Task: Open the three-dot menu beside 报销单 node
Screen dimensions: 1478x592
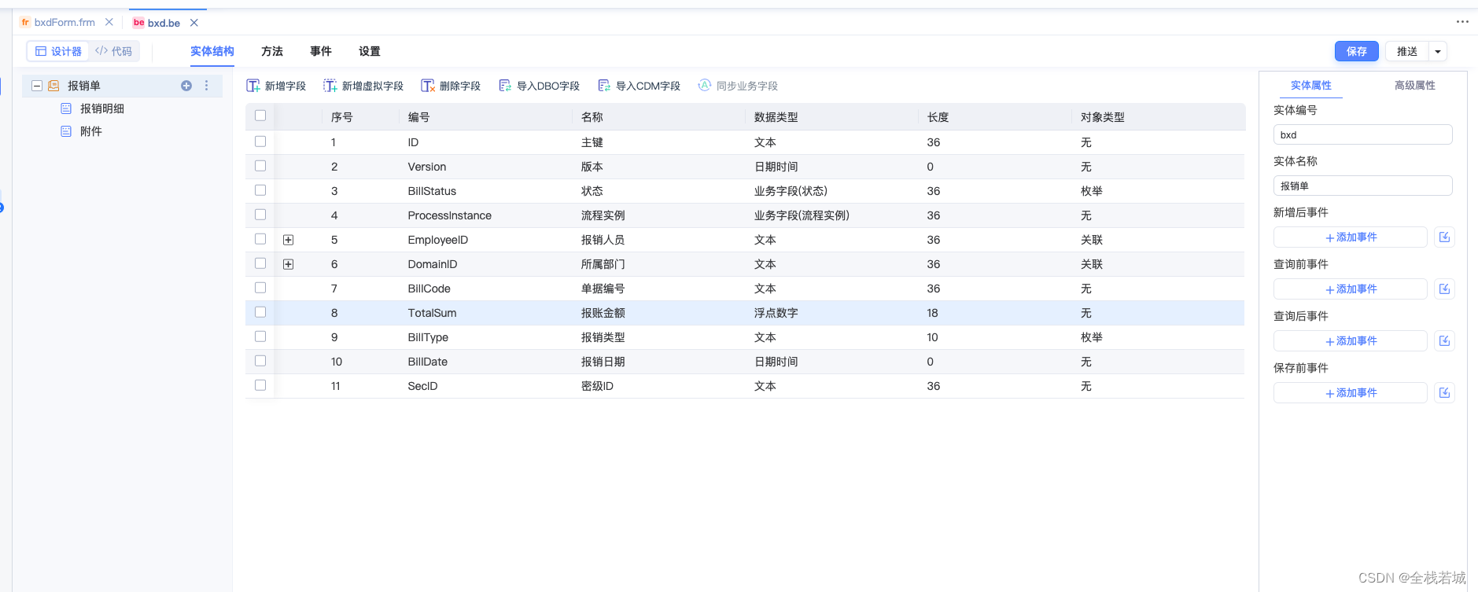Action: pos(207,86)
